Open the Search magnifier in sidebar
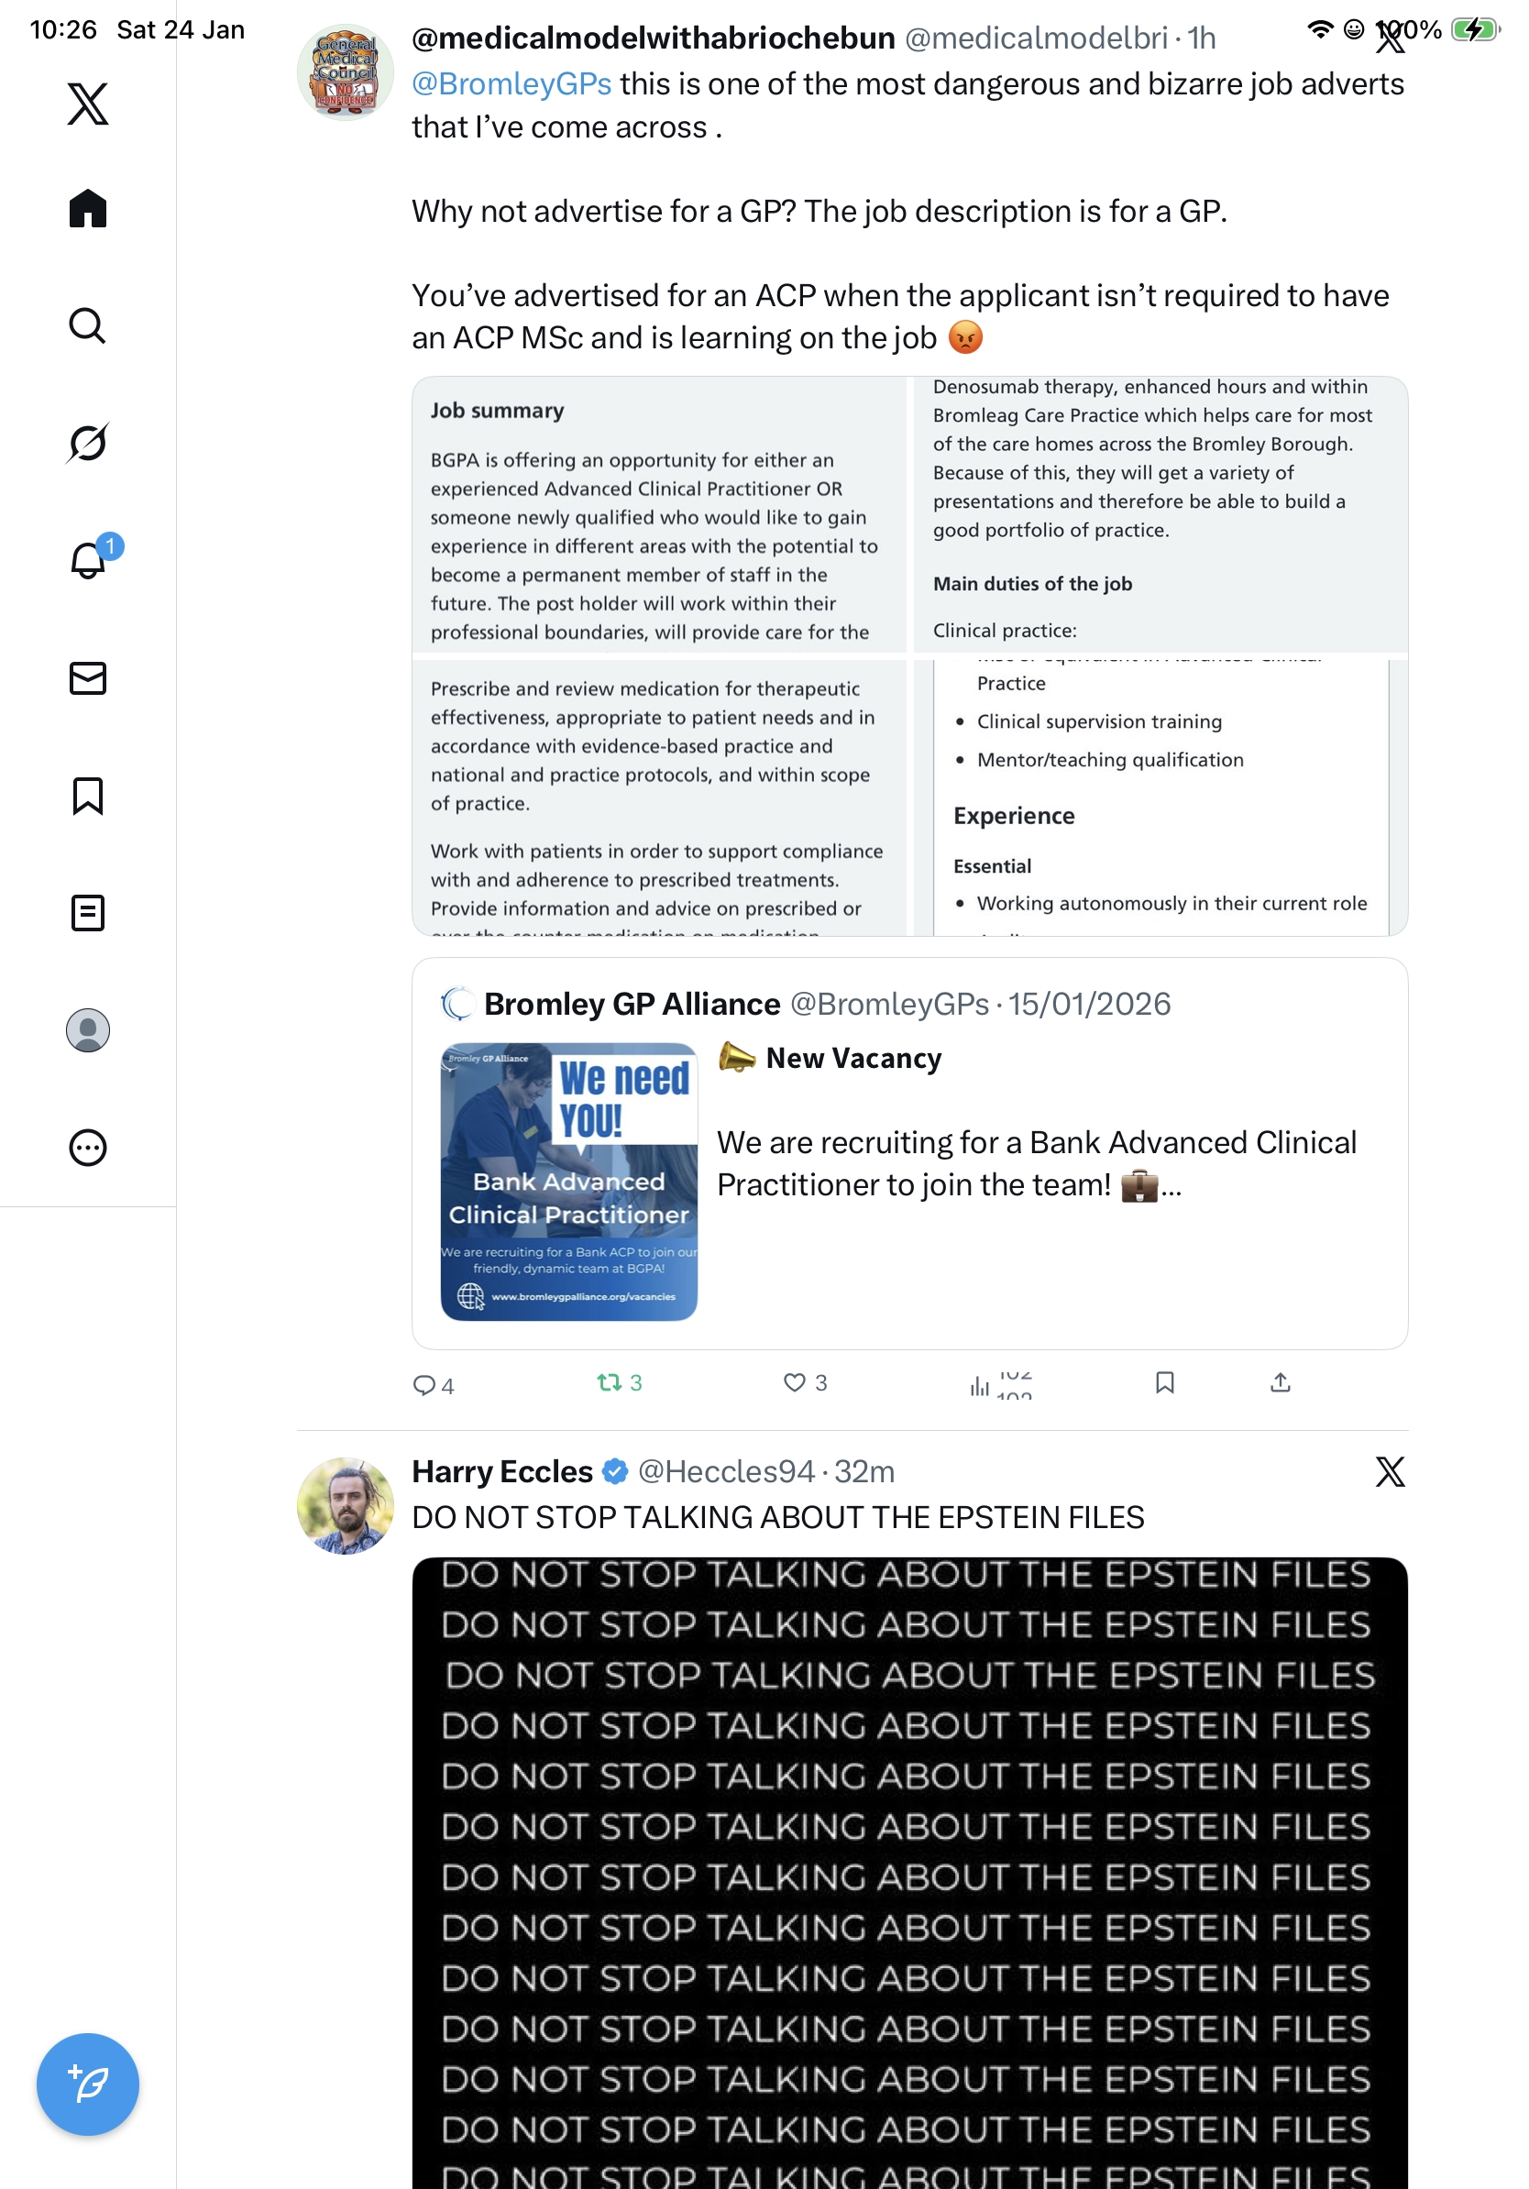Viewport: 1529px width, 2189px height. (88, 325)
